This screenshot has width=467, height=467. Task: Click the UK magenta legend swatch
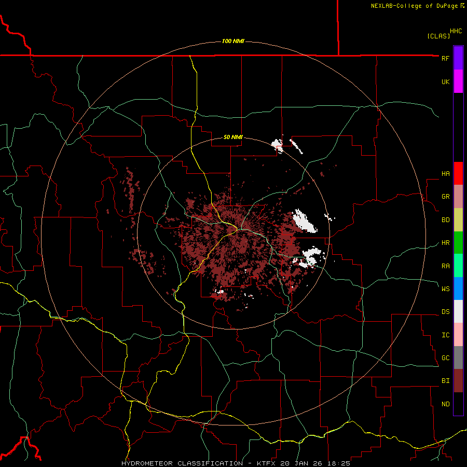click(x=458, y=81)
